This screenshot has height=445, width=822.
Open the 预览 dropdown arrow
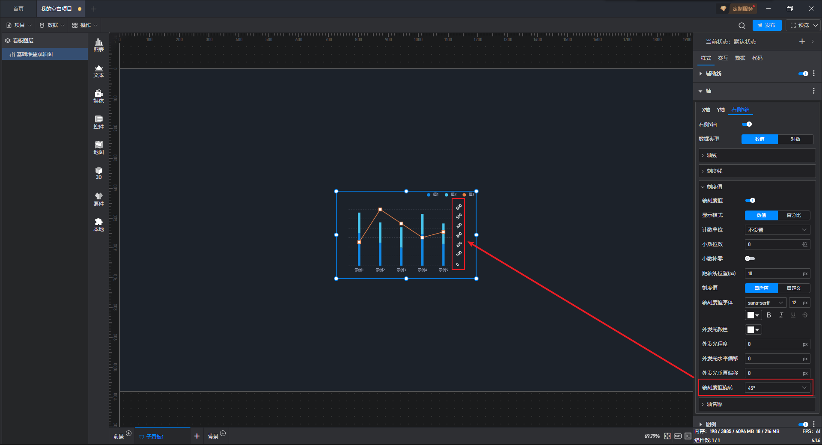point(816,25)
